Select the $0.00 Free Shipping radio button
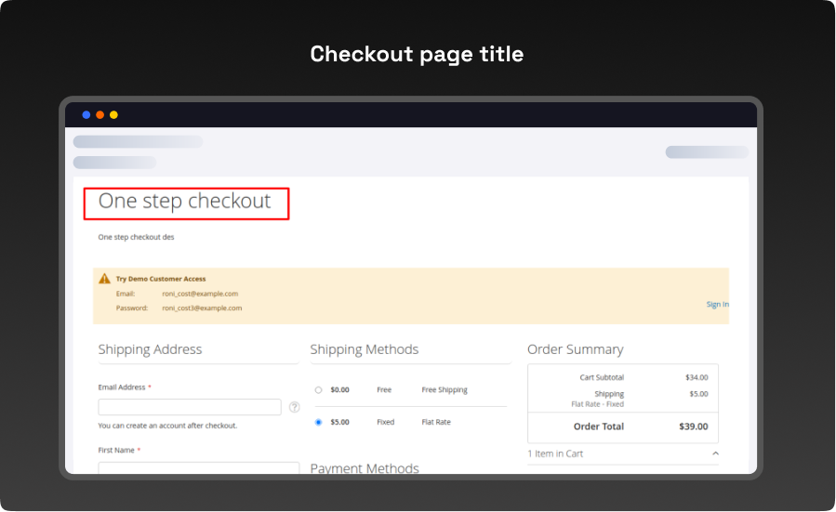The width and height of the screenshot is (836, 512). click(318, 390)
